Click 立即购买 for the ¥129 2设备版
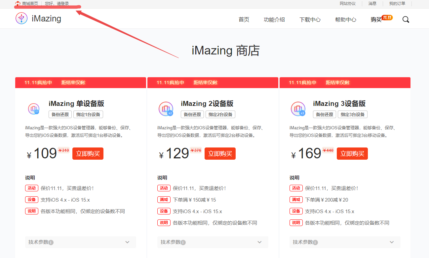 pyautogui.click(x=220, y=153)
